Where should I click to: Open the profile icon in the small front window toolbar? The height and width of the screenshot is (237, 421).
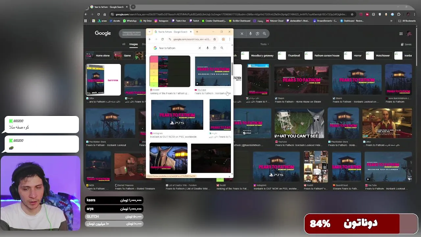point(223,39)
